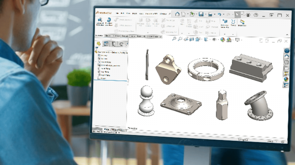Screen dimensions: 295x165
Task: Open the PropertyManager tab icon
Action: [106, 44]
